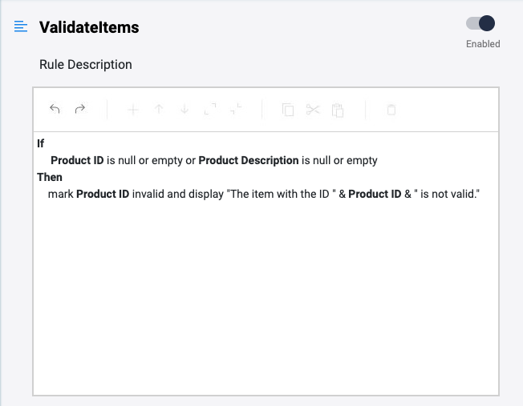
Task: Click the collapse icon in the toolbar
Action: click(236, 110)
